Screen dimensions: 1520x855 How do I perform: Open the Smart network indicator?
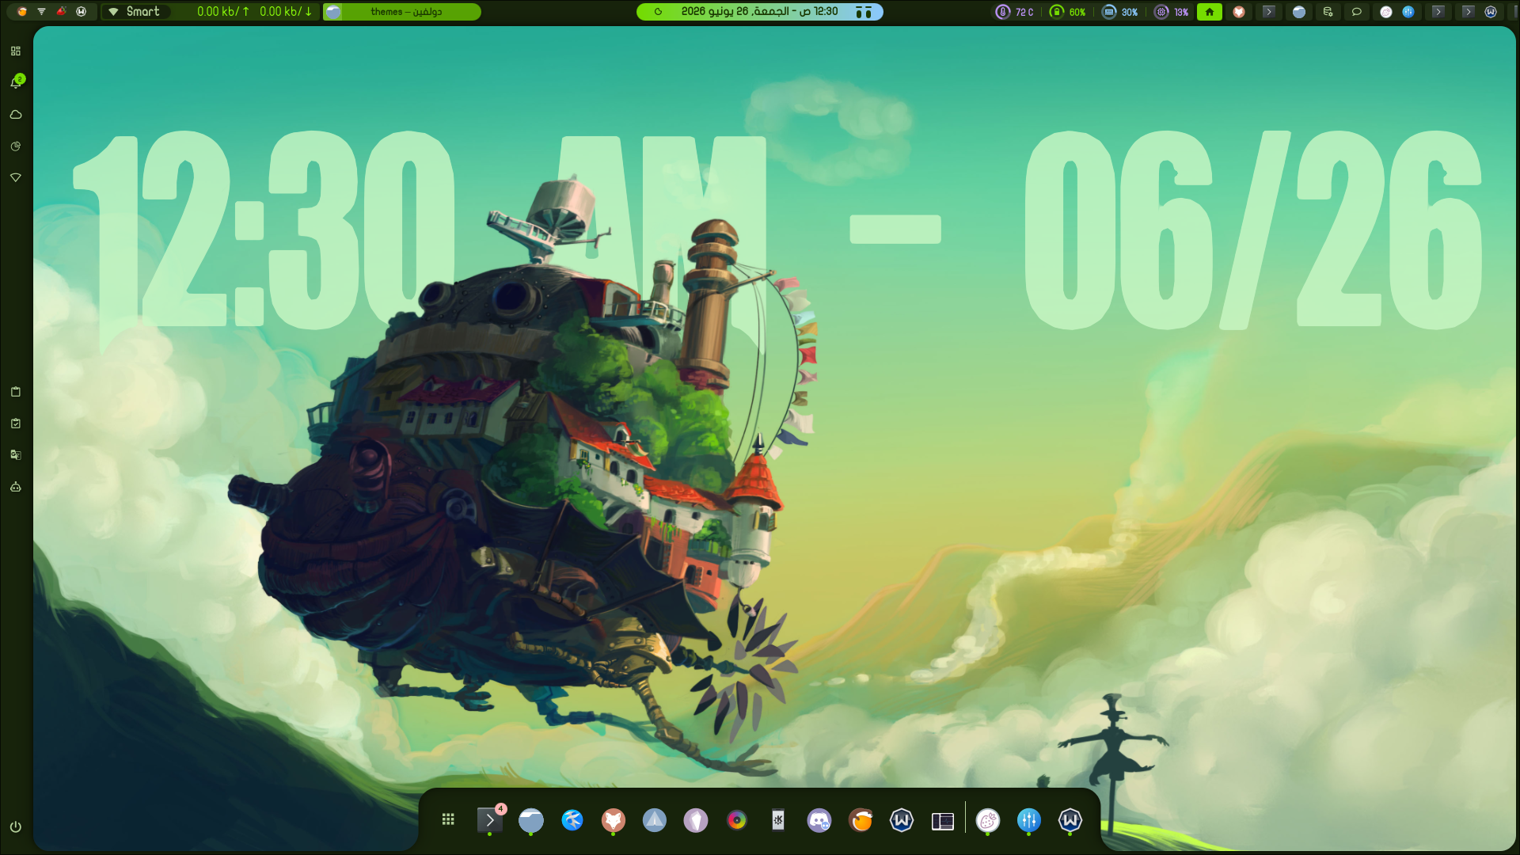pyautogui.click(x=136, y=12)
